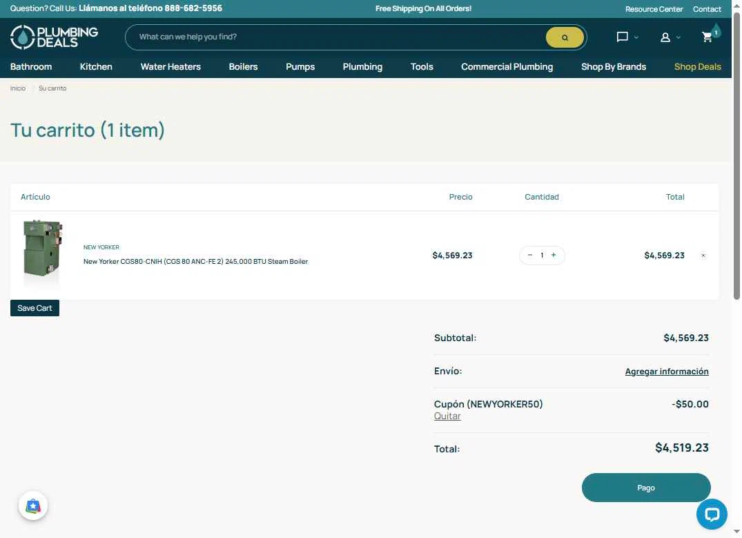This screenshot has width=742, height=538.
Task: Increase quantity with the plus icon
Action: (554, 256)
